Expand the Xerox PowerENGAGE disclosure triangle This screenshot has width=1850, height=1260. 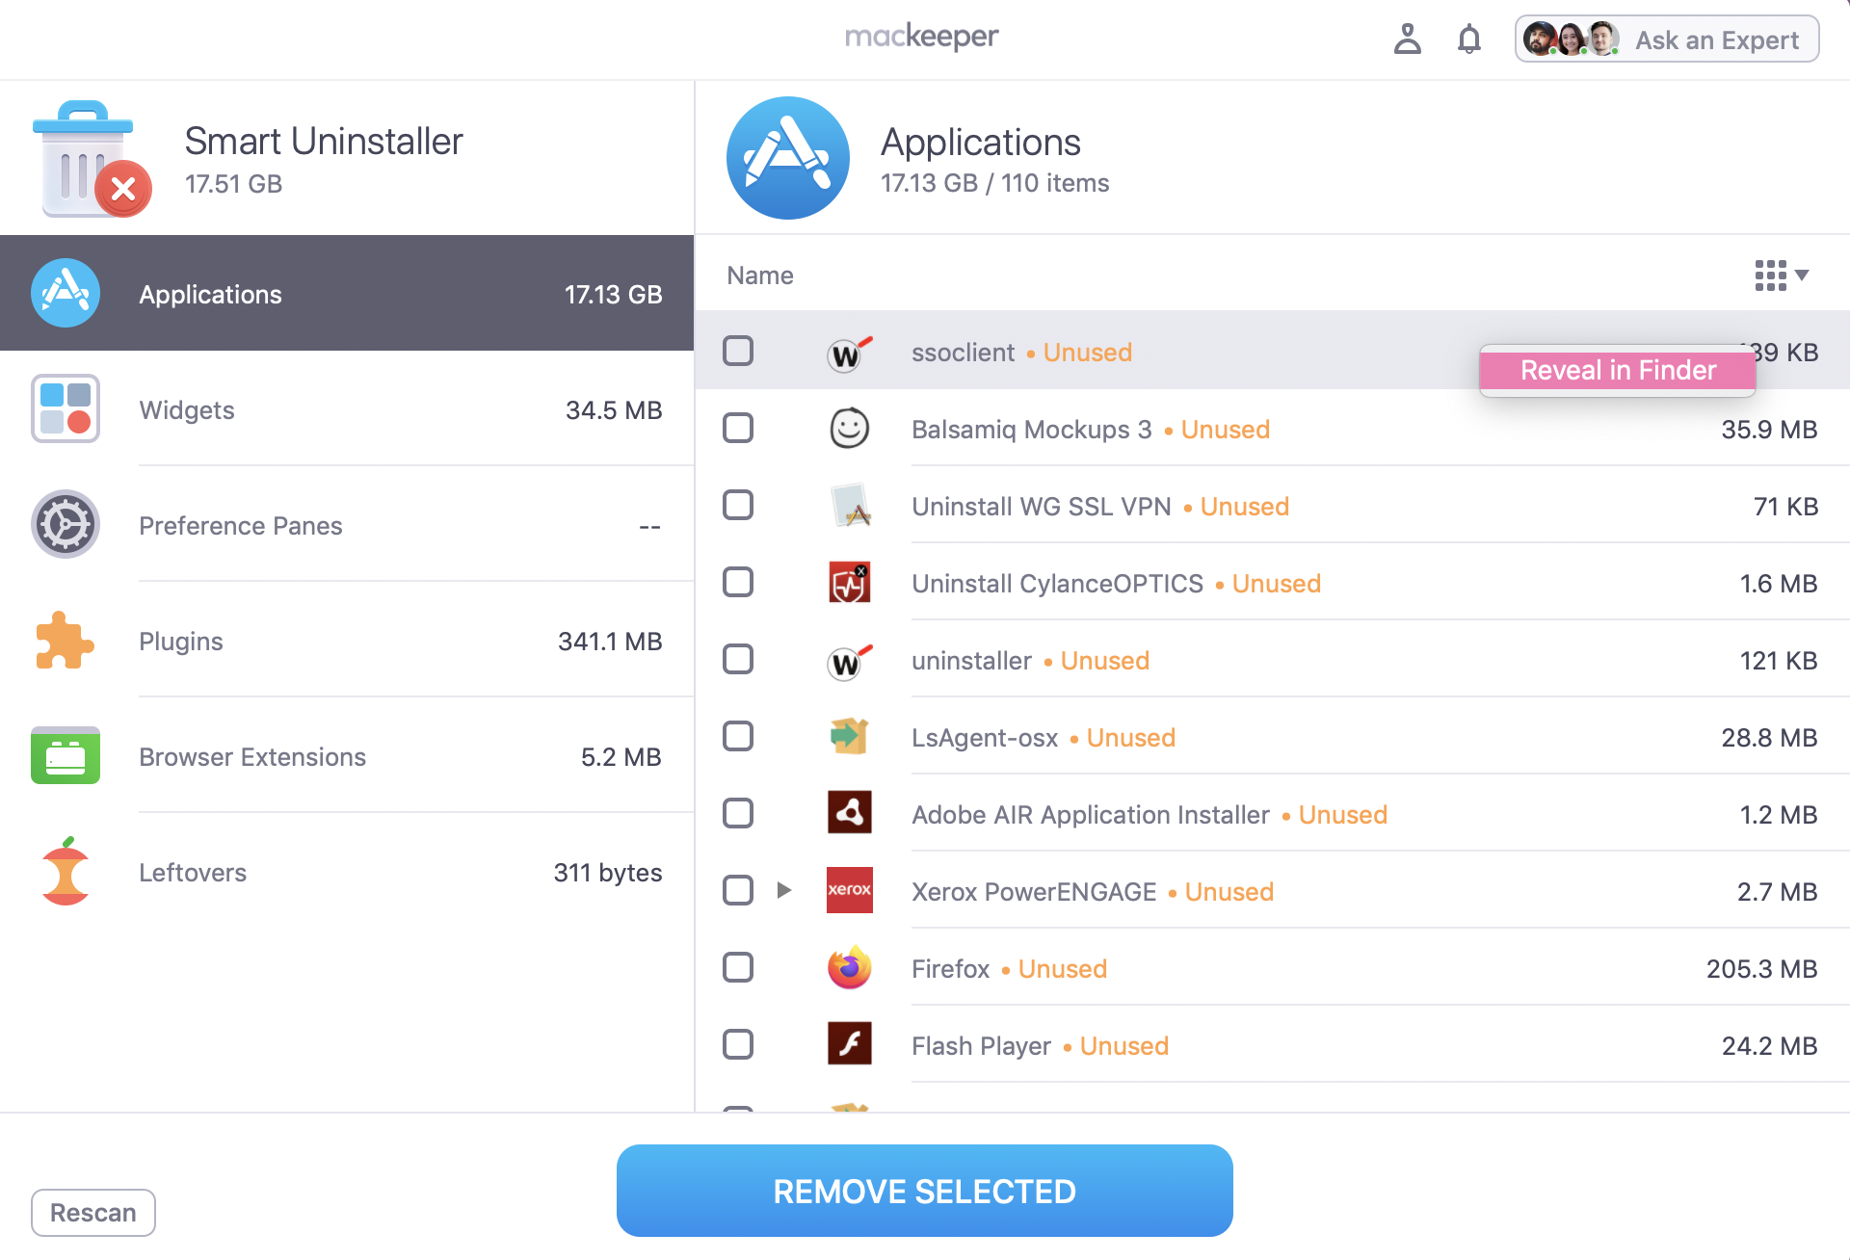coord(784,890)
